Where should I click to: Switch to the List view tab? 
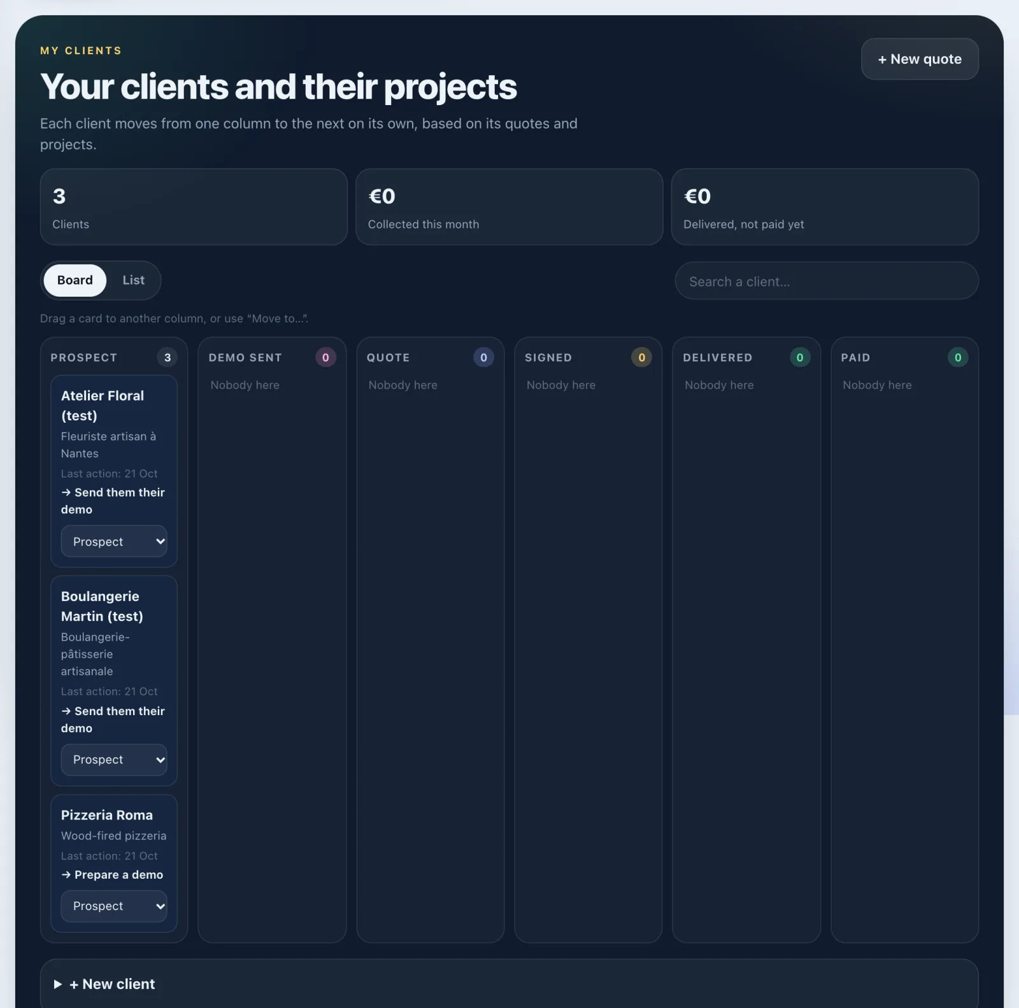(133, 280)
